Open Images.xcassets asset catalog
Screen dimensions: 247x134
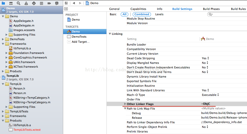click(x=24, y=30)
